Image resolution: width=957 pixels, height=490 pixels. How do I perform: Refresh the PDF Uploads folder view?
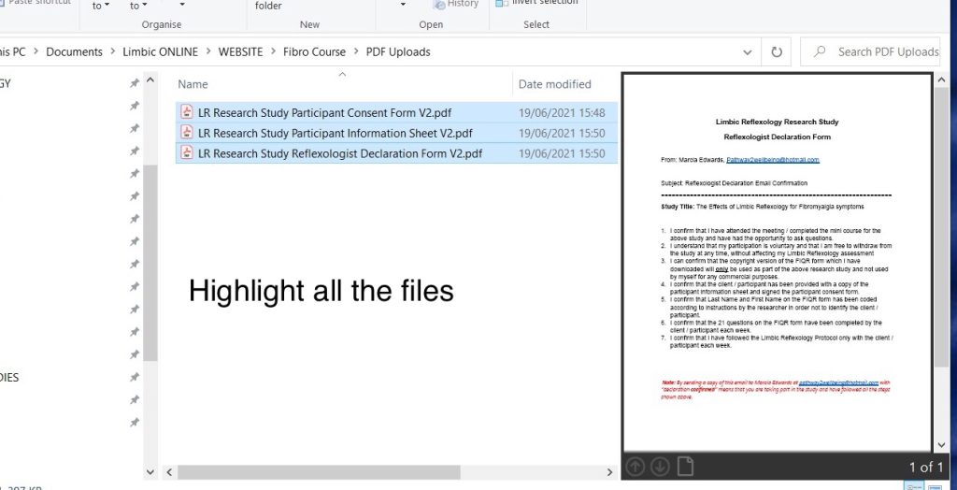(776, 52)
